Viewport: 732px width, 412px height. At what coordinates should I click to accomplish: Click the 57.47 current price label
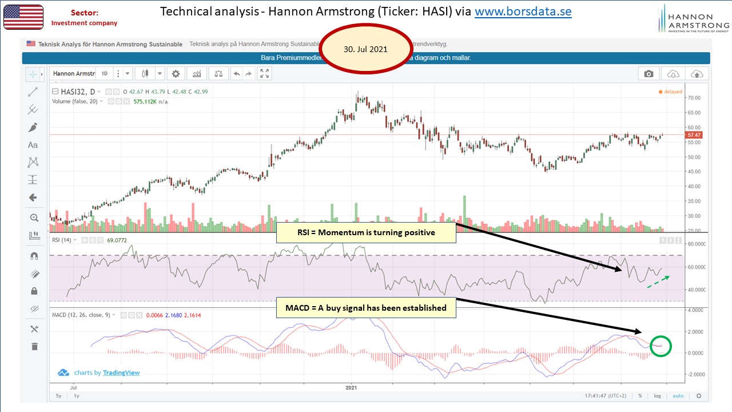coord(693,134)
